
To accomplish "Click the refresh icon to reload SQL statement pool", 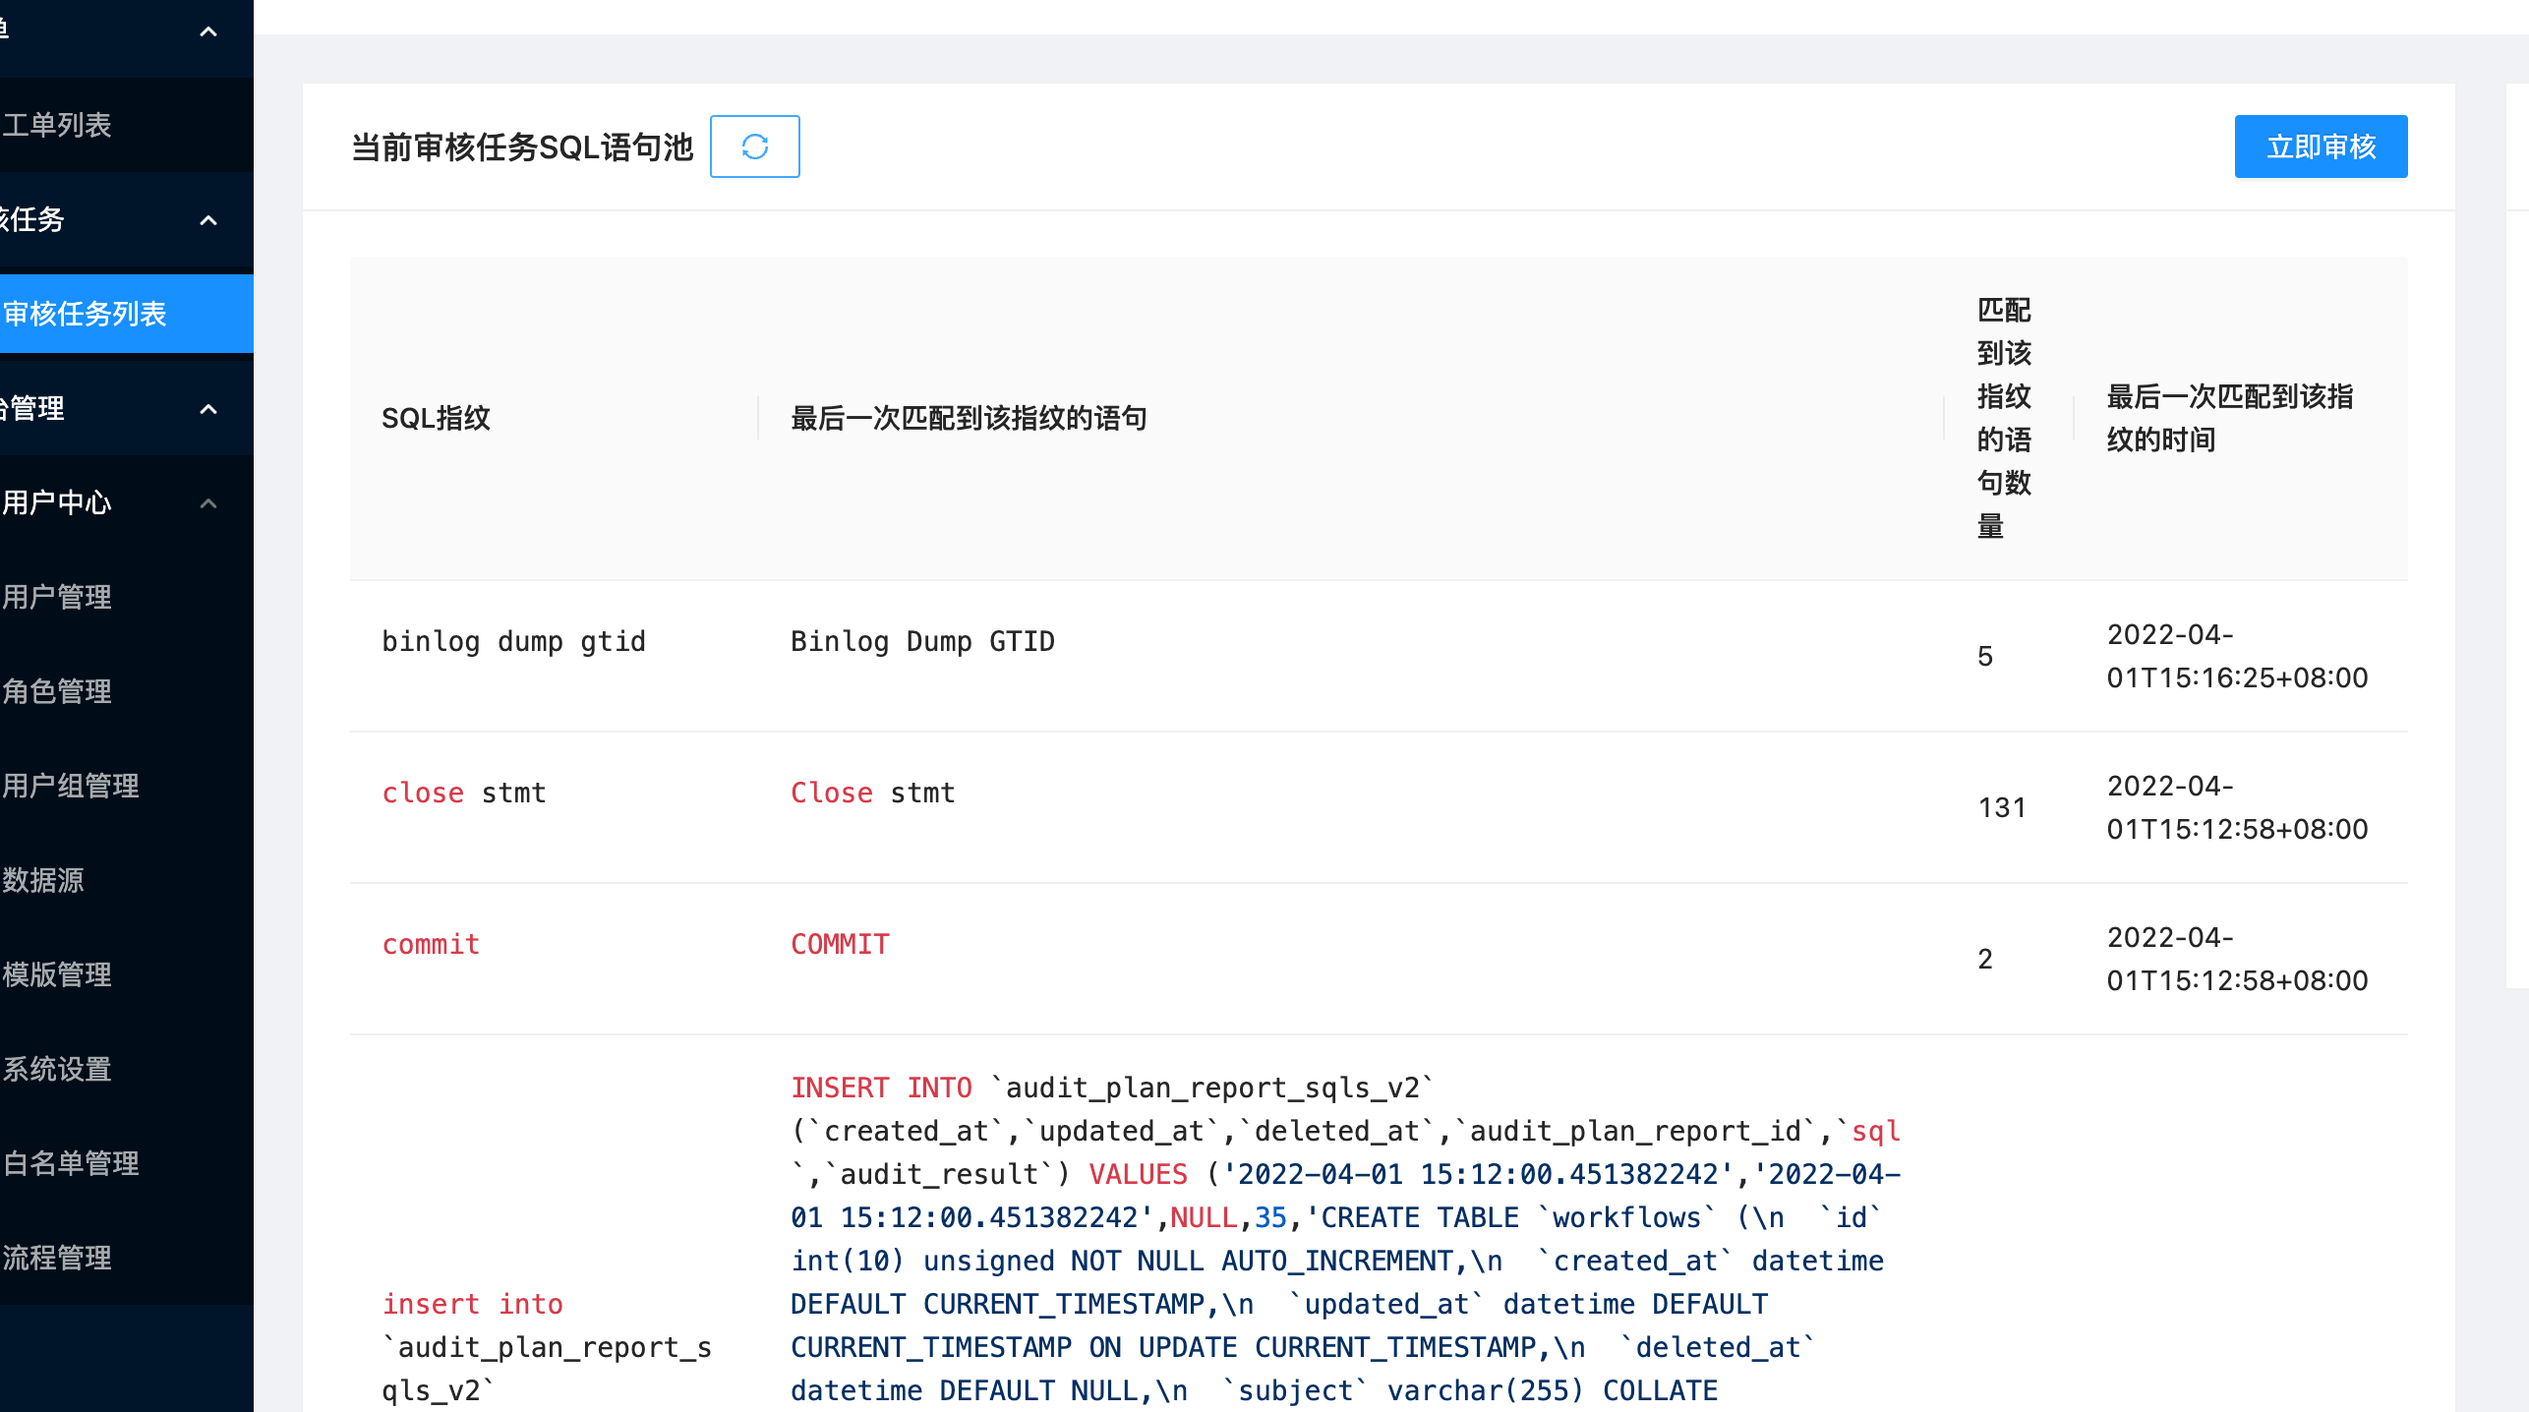I will [x=754, y=147].
